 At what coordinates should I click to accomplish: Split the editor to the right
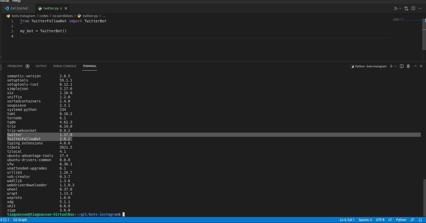coord(413,8)
